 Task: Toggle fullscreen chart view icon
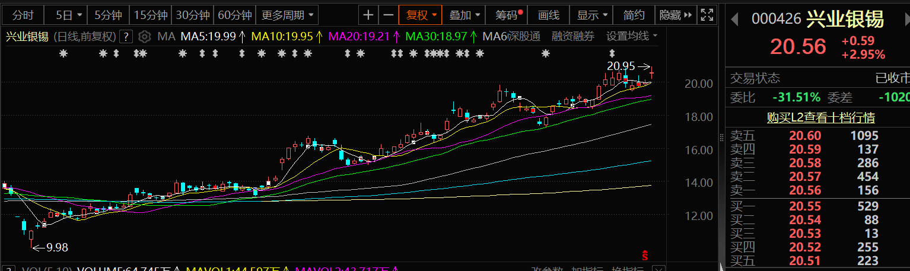click(706, 15)
